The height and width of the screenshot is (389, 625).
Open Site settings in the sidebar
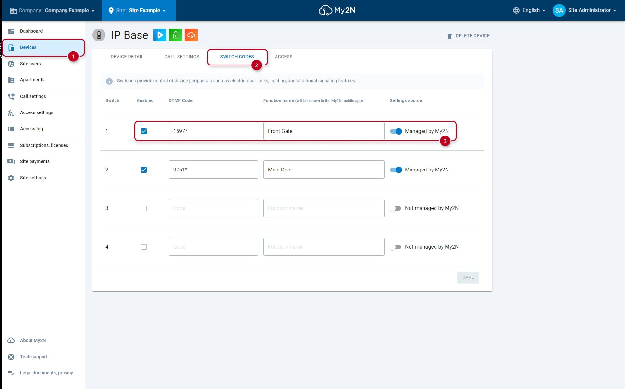click(x=43, y=178)
